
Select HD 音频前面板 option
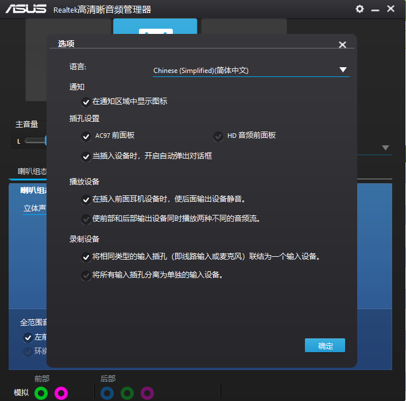click(218, 136)
